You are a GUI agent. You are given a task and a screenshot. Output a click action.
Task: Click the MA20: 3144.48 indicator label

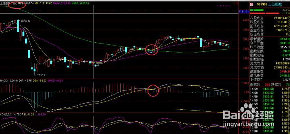click(x=62, y=3)
